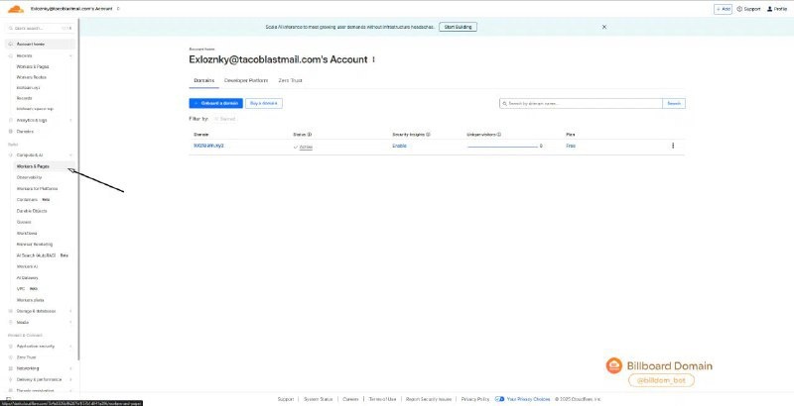Viewport: 794px width, 406px height.
Task: Focus the Search by domain name field
Action: tap(581, 103)
